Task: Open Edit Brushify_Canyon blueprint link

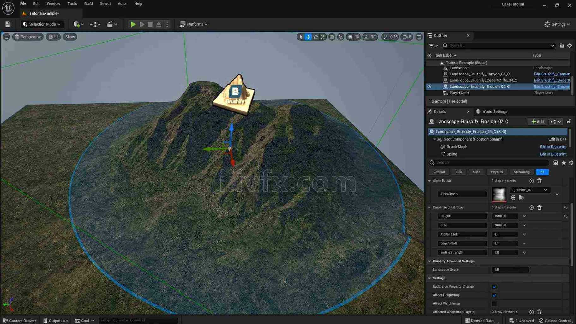Action: coord(552,74)
